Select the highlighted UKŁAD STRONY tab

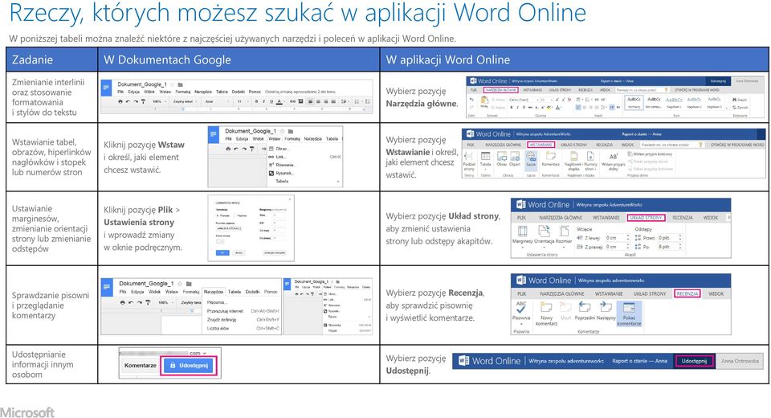pos(646,217)
